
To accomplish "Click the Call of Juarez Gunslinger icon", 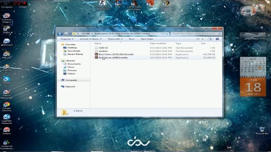I will coord(134,5).
